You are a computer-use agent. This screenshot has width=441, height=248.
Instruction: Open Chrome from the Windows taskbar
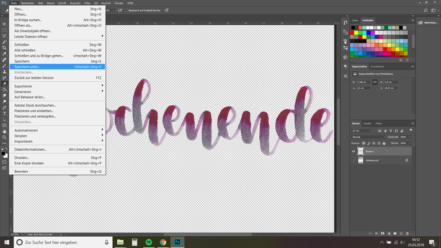click(163, 242)
